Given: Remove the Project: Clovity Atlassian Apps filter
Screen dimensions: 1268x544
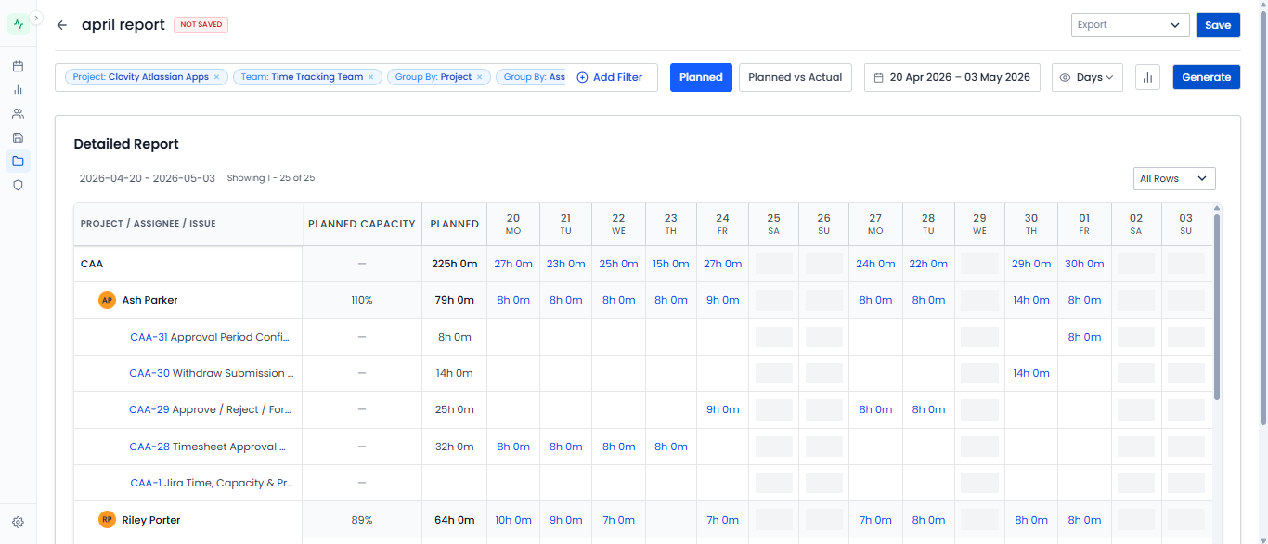Looking at the screenshot, I should (216, 77).
